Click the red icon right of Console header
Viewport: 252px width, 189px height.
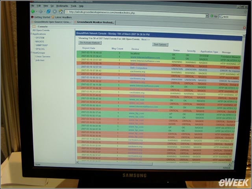point(244,28)
